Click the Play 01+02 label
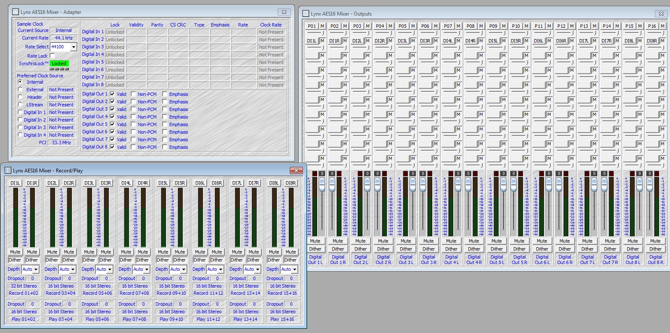Screen dimensions: 670x333 (24, 319)
